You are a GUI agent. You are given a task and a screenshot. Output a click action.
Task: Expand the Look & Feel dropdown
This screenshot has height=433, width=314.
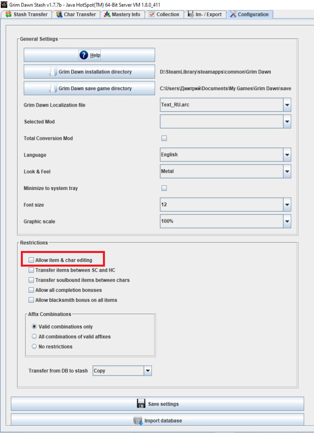point(287,172)
